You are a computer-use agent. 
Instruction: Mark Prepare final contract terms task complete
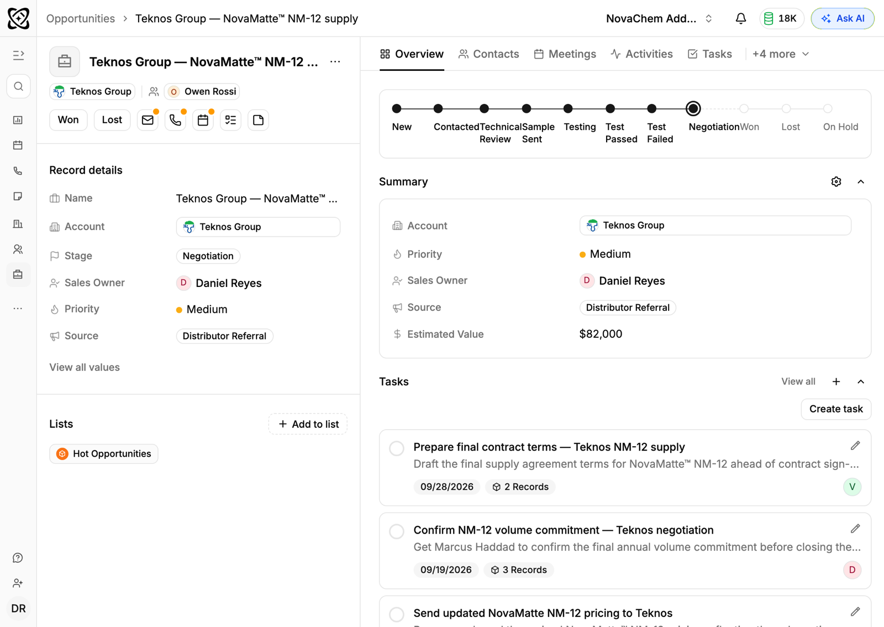(x=397, y=448)
